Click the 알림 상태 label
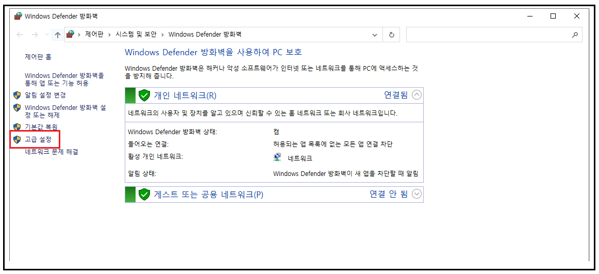599x274 pixels. [142, 173]
